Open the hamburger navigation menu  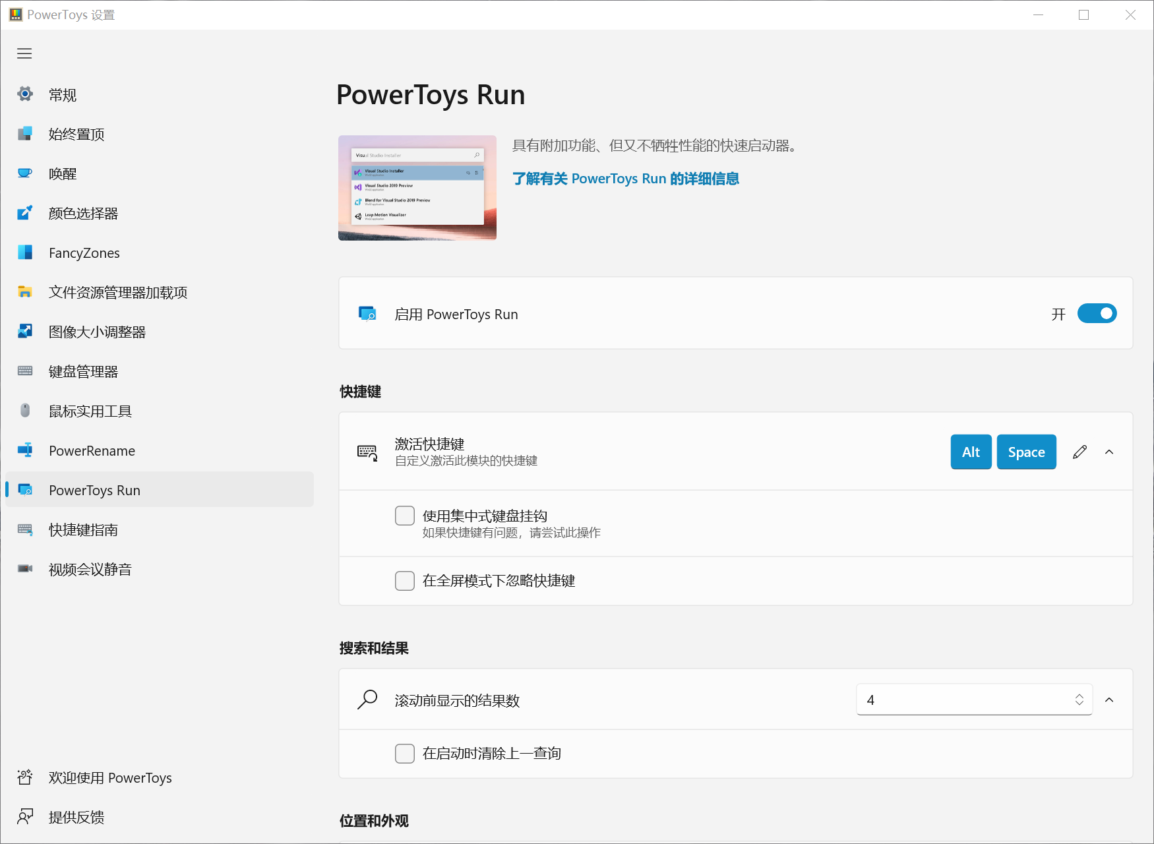pyautogui.click(x=24, y=53)
